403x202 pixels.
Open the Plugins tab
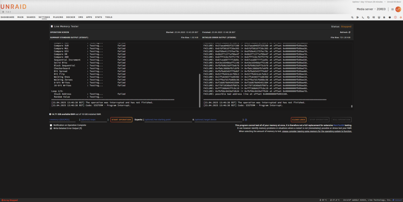click(58, 17)
